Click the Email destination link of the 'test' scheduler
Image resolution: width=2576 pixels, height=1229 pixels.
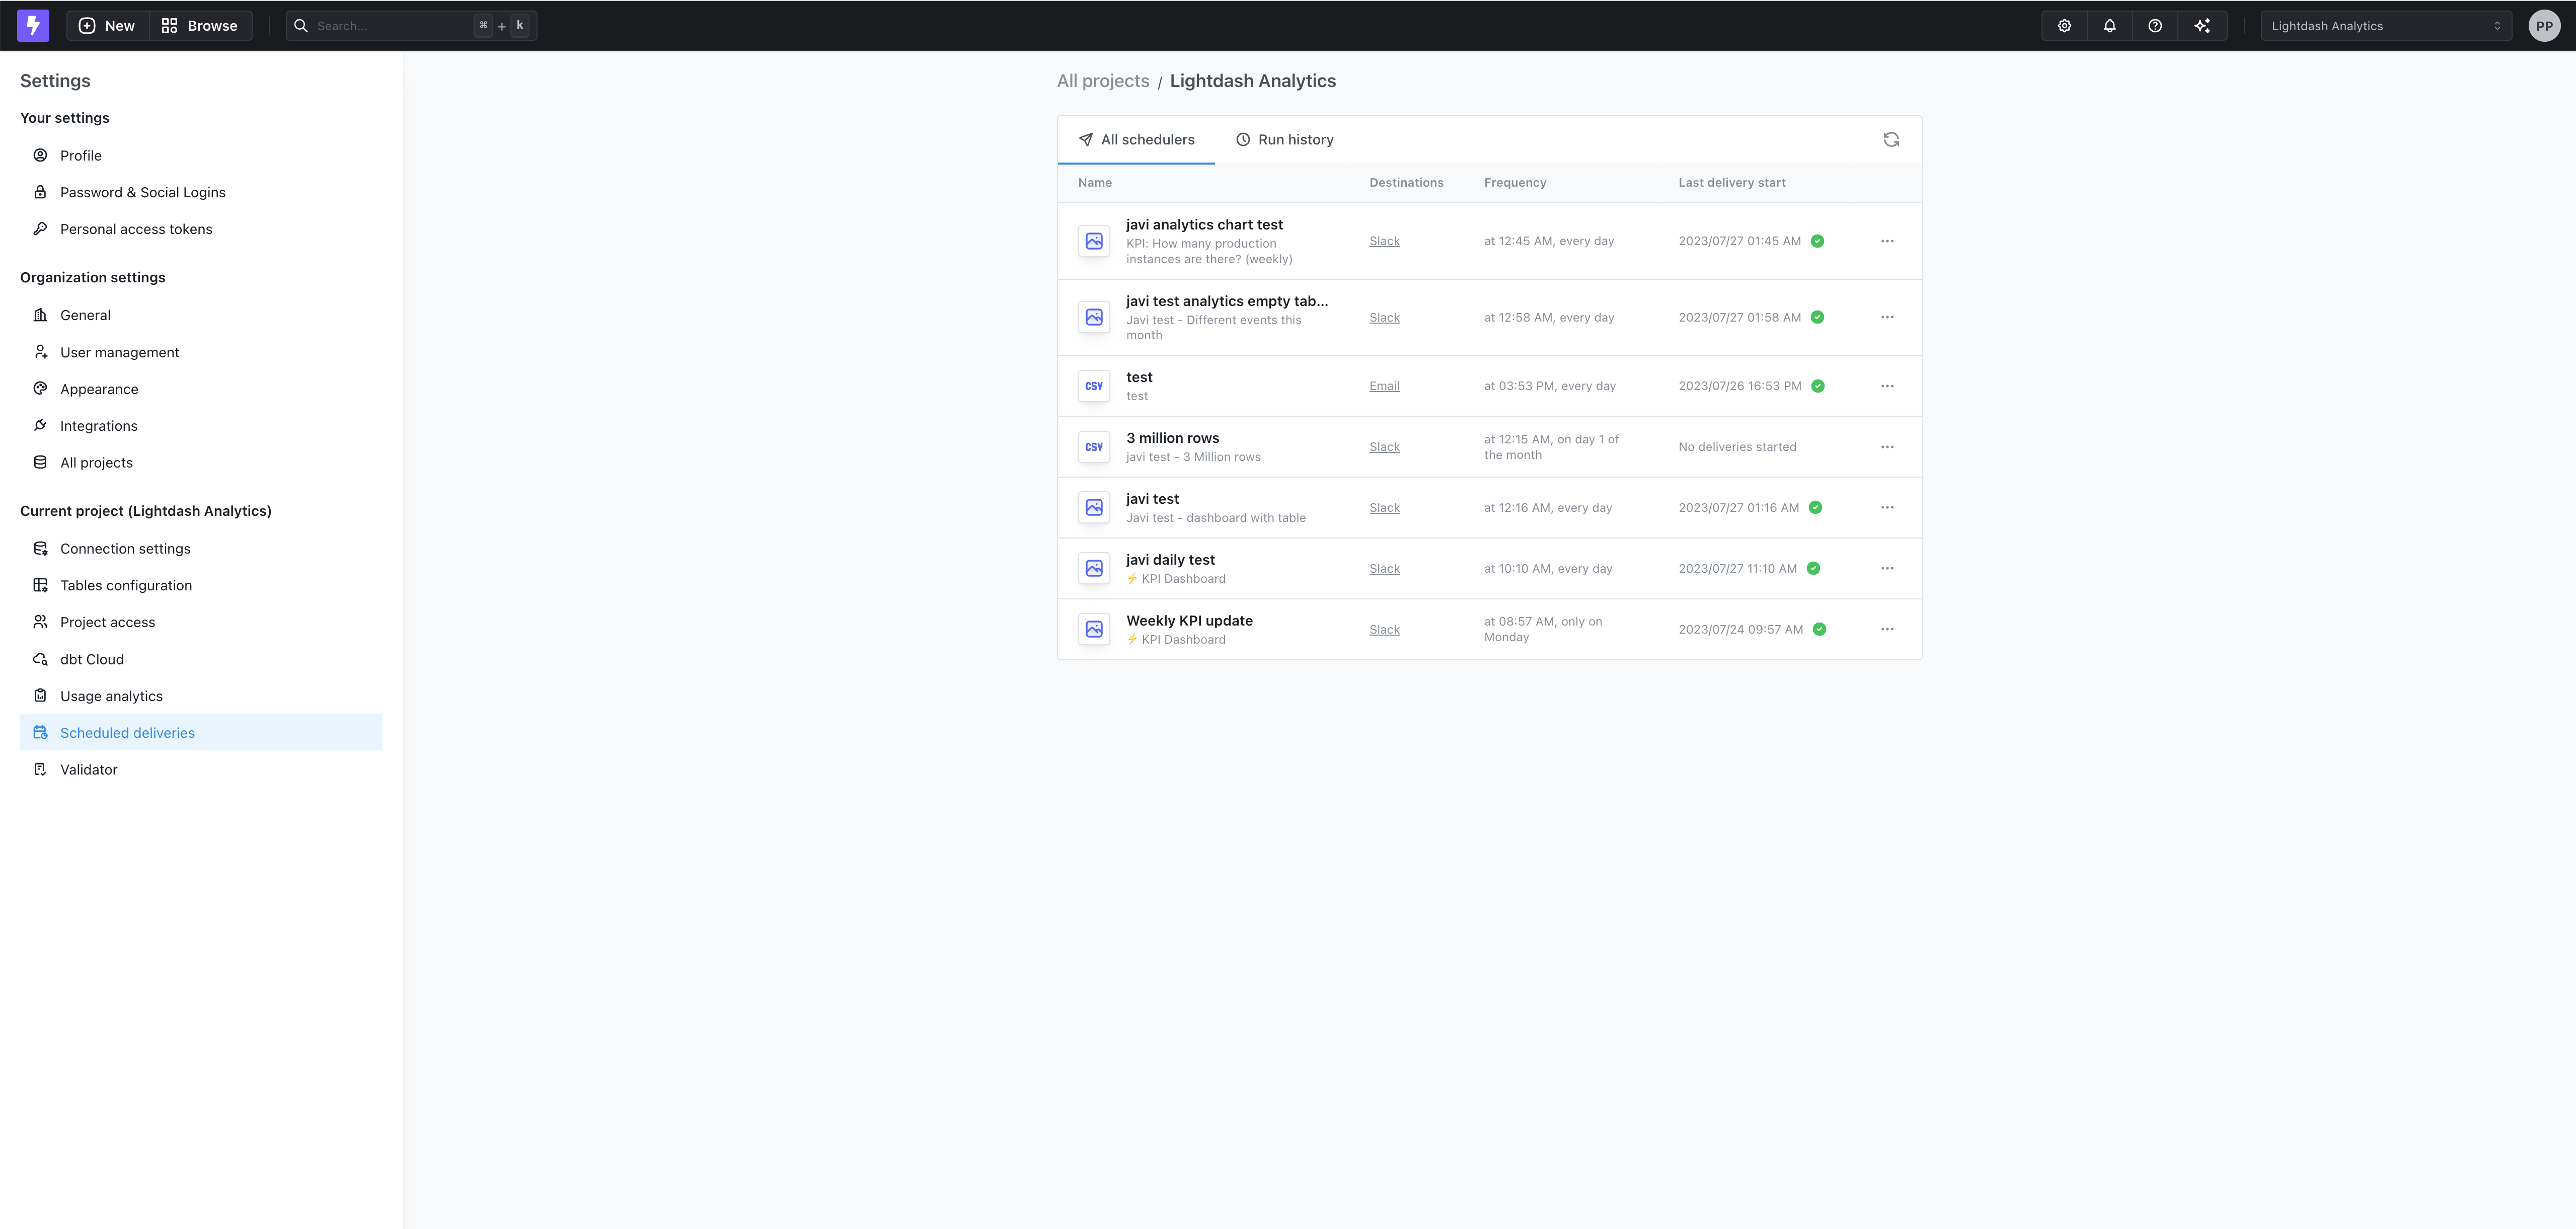(x=1384, y=385)
